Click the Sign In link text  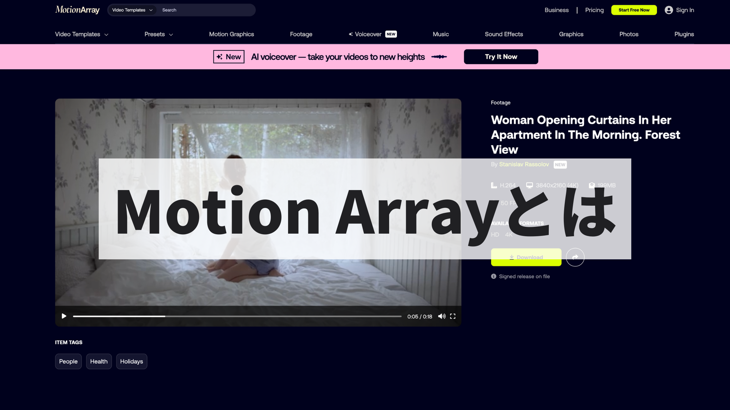(685, 10)
